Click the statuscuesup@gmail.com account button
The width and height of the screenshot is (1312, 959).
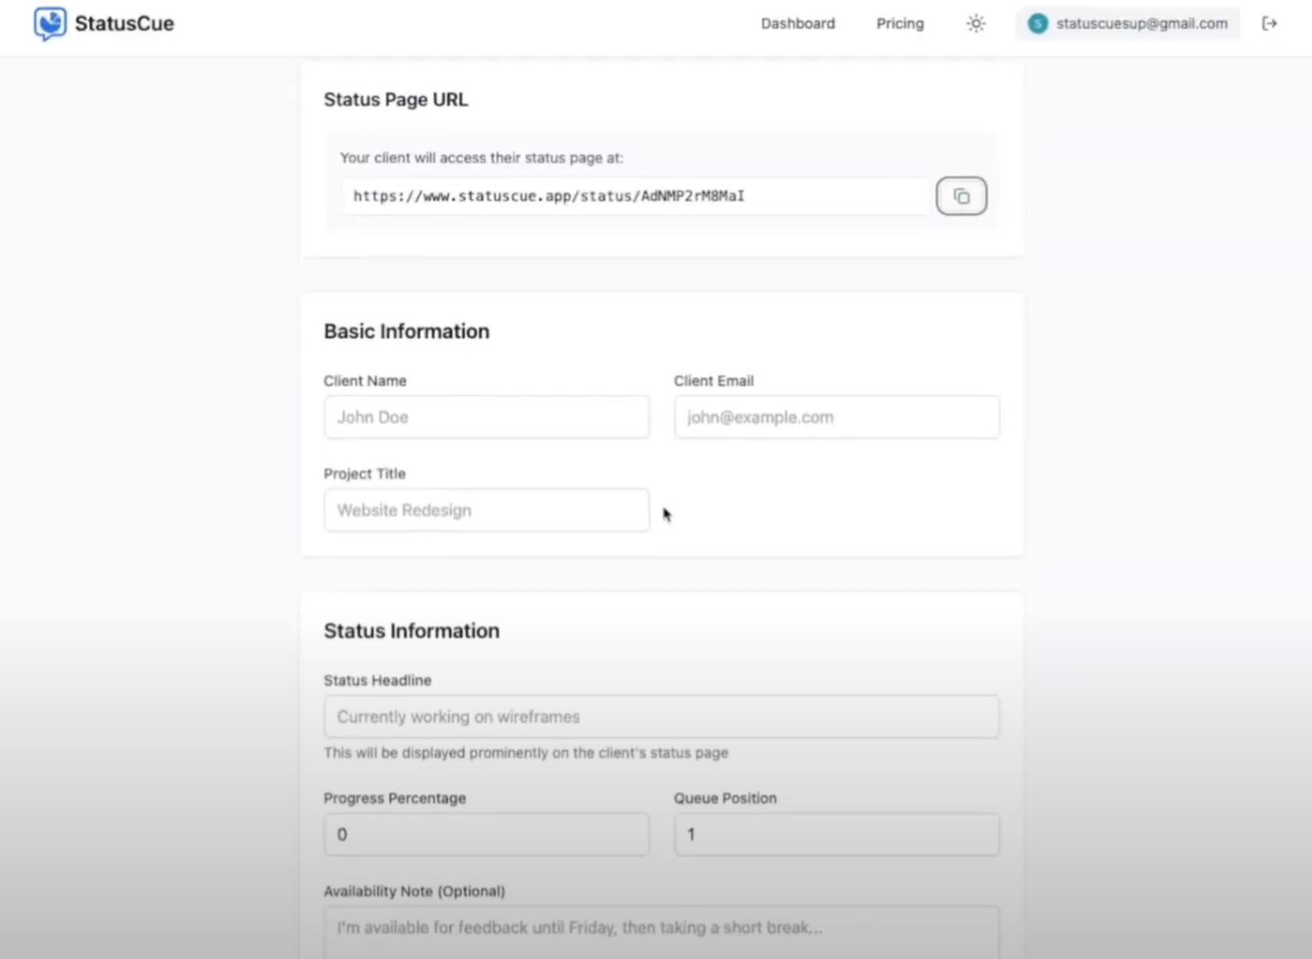pyautogui.click(x=1127, y=24)
